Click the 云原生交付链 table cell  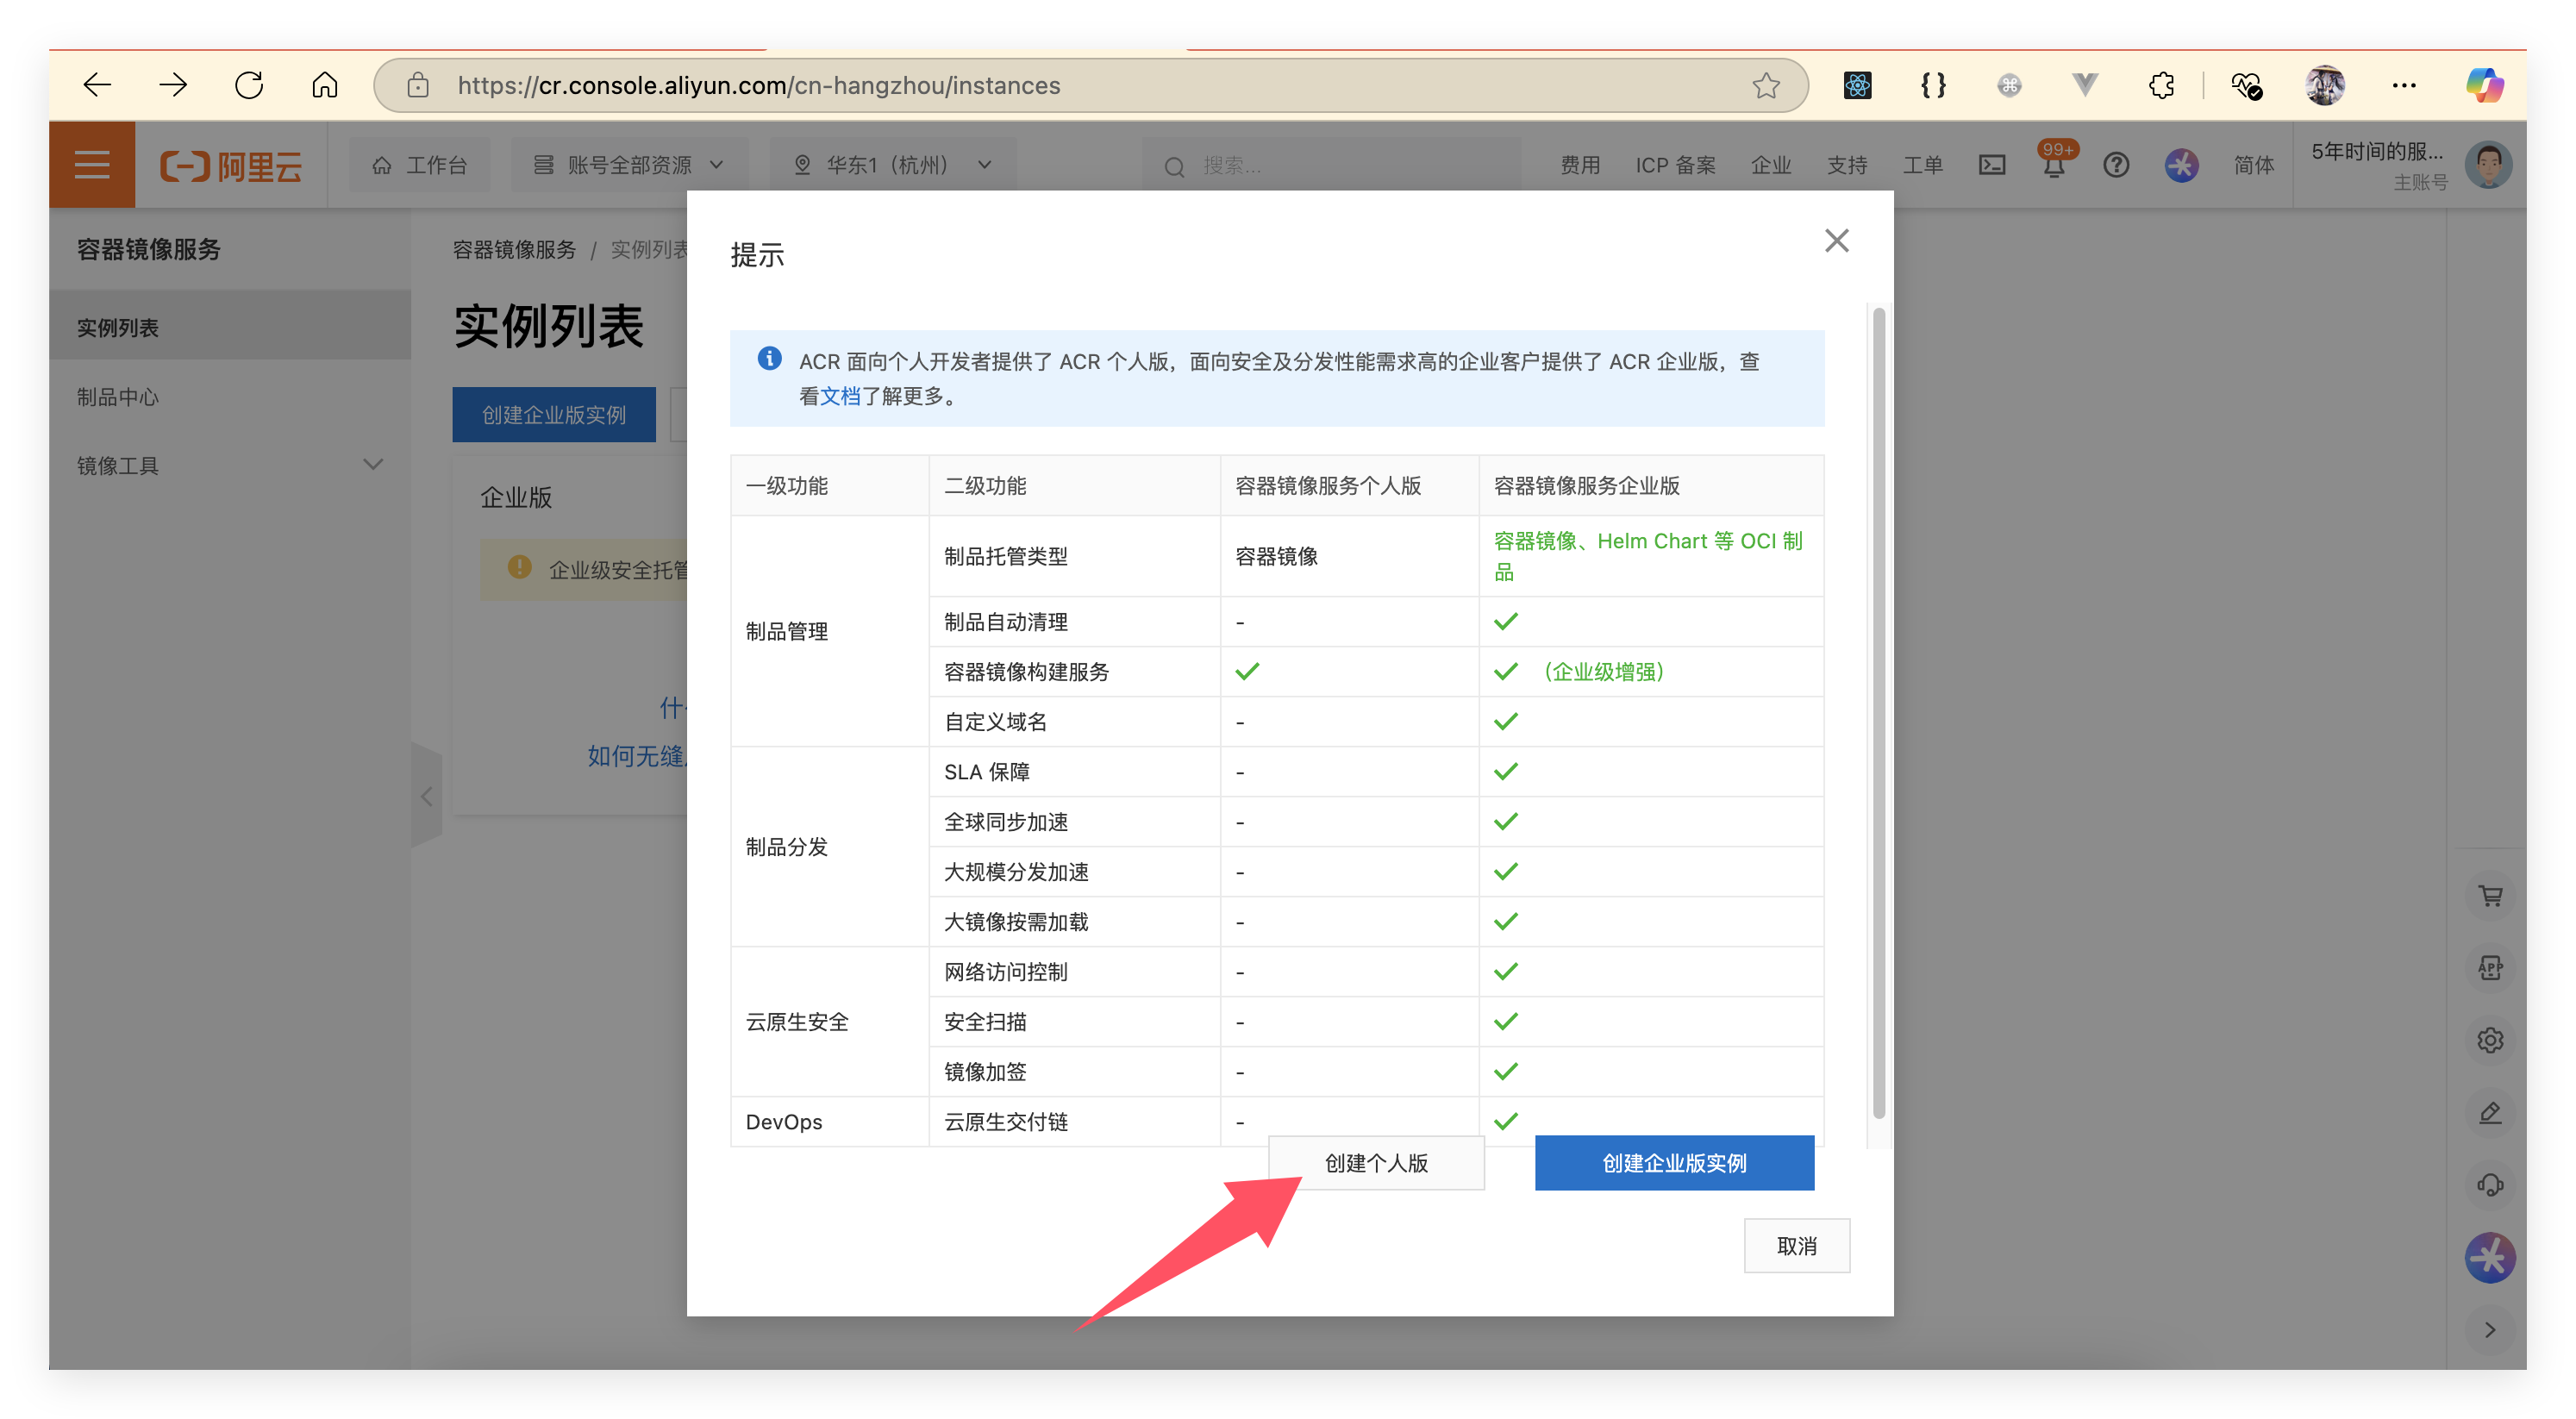(1075, 1122)
